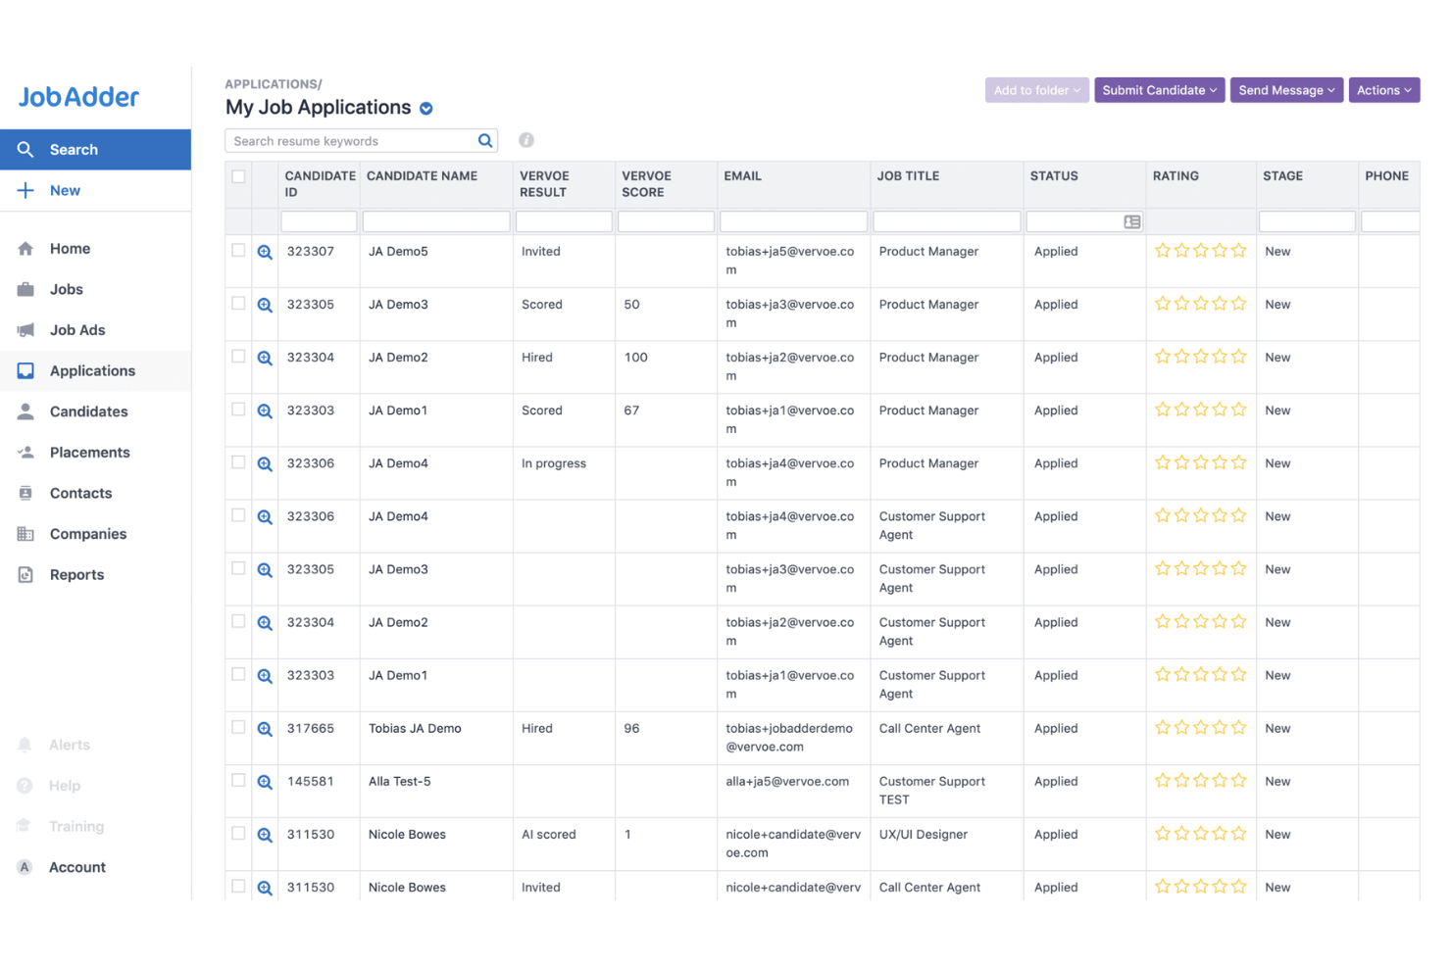Click the Candidate ID filter field
Screen dimensions: 1451x967
click(319, 221)
